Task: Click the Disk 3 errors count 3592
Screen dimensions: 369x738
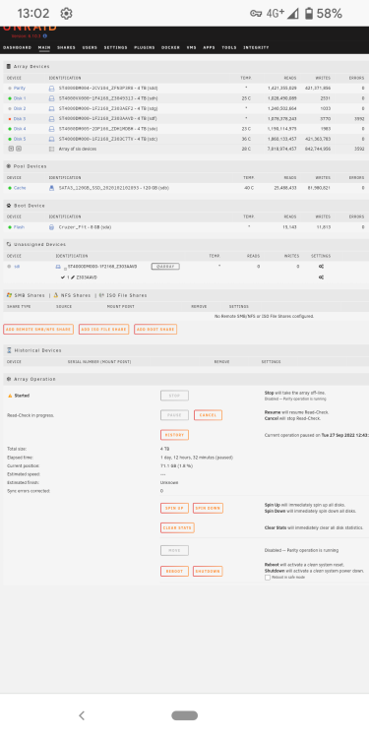Action: (x=359, y=119)
